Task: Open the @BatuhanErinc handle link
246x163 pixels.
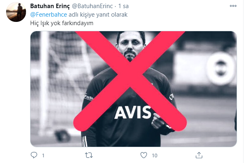Action: coord(92,6)
